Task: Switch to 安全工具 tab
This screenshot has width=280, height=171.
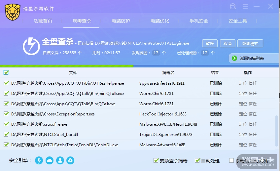Action: point(238,21)
